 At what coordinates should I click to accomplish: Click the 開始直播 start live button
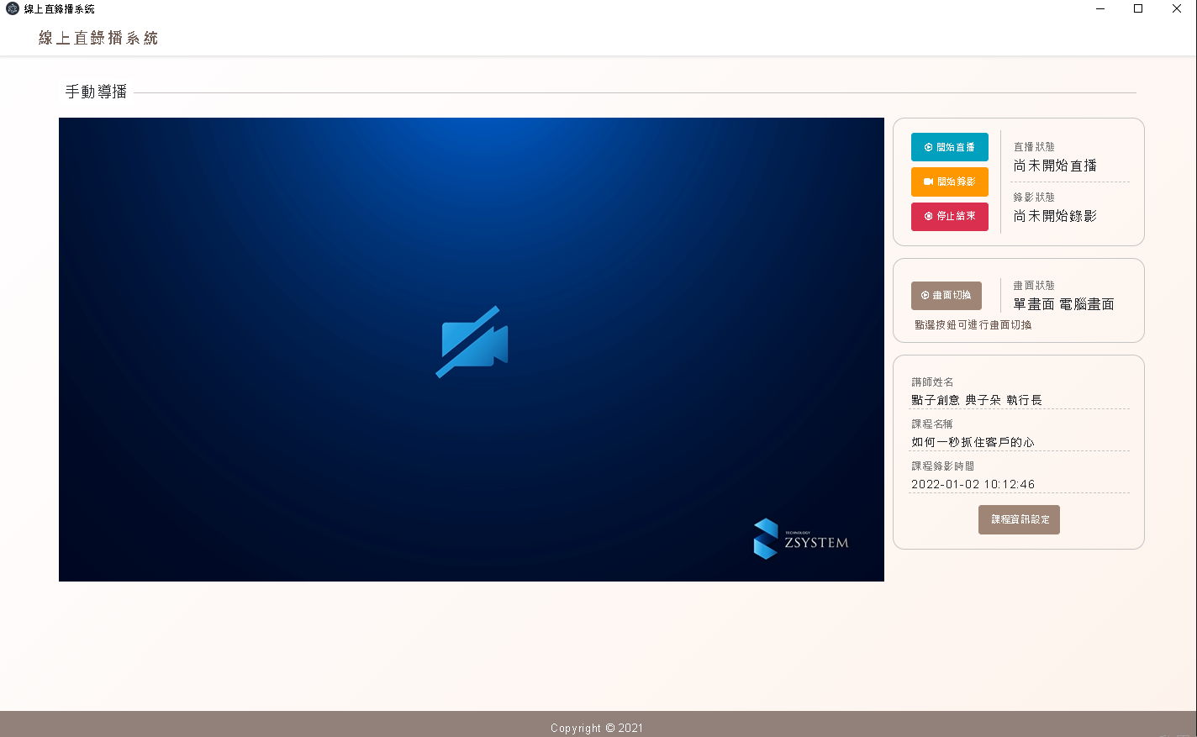[950, 147]
